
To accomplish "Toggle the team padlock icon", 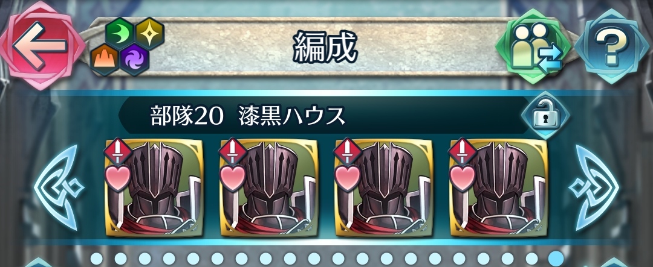I will point(545,116).
